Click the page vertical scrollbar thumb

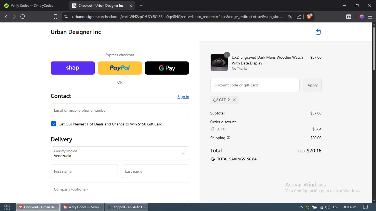pyautogui.click(x=374, y=48)
